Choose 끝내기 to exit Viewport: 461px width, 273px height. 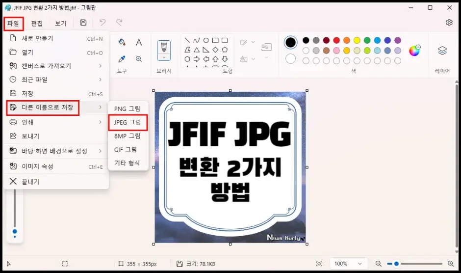(x=56, y=181)
